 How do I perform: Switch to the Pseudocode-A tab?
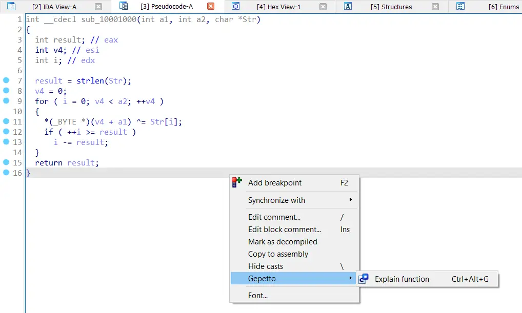click(167, 7)
